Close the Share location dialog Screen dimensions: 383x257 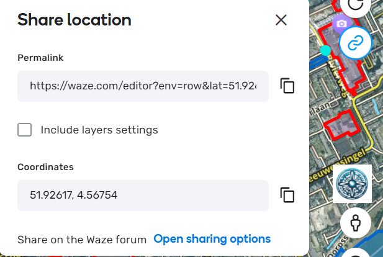[x=281, y=20]
